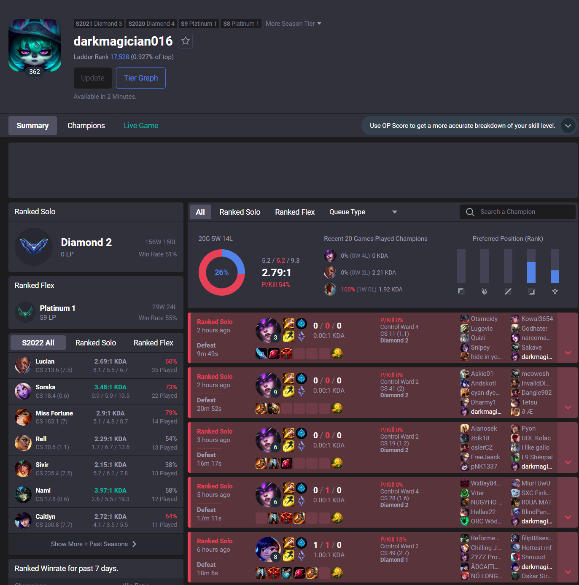Select the All match filter

click(200, 212)
